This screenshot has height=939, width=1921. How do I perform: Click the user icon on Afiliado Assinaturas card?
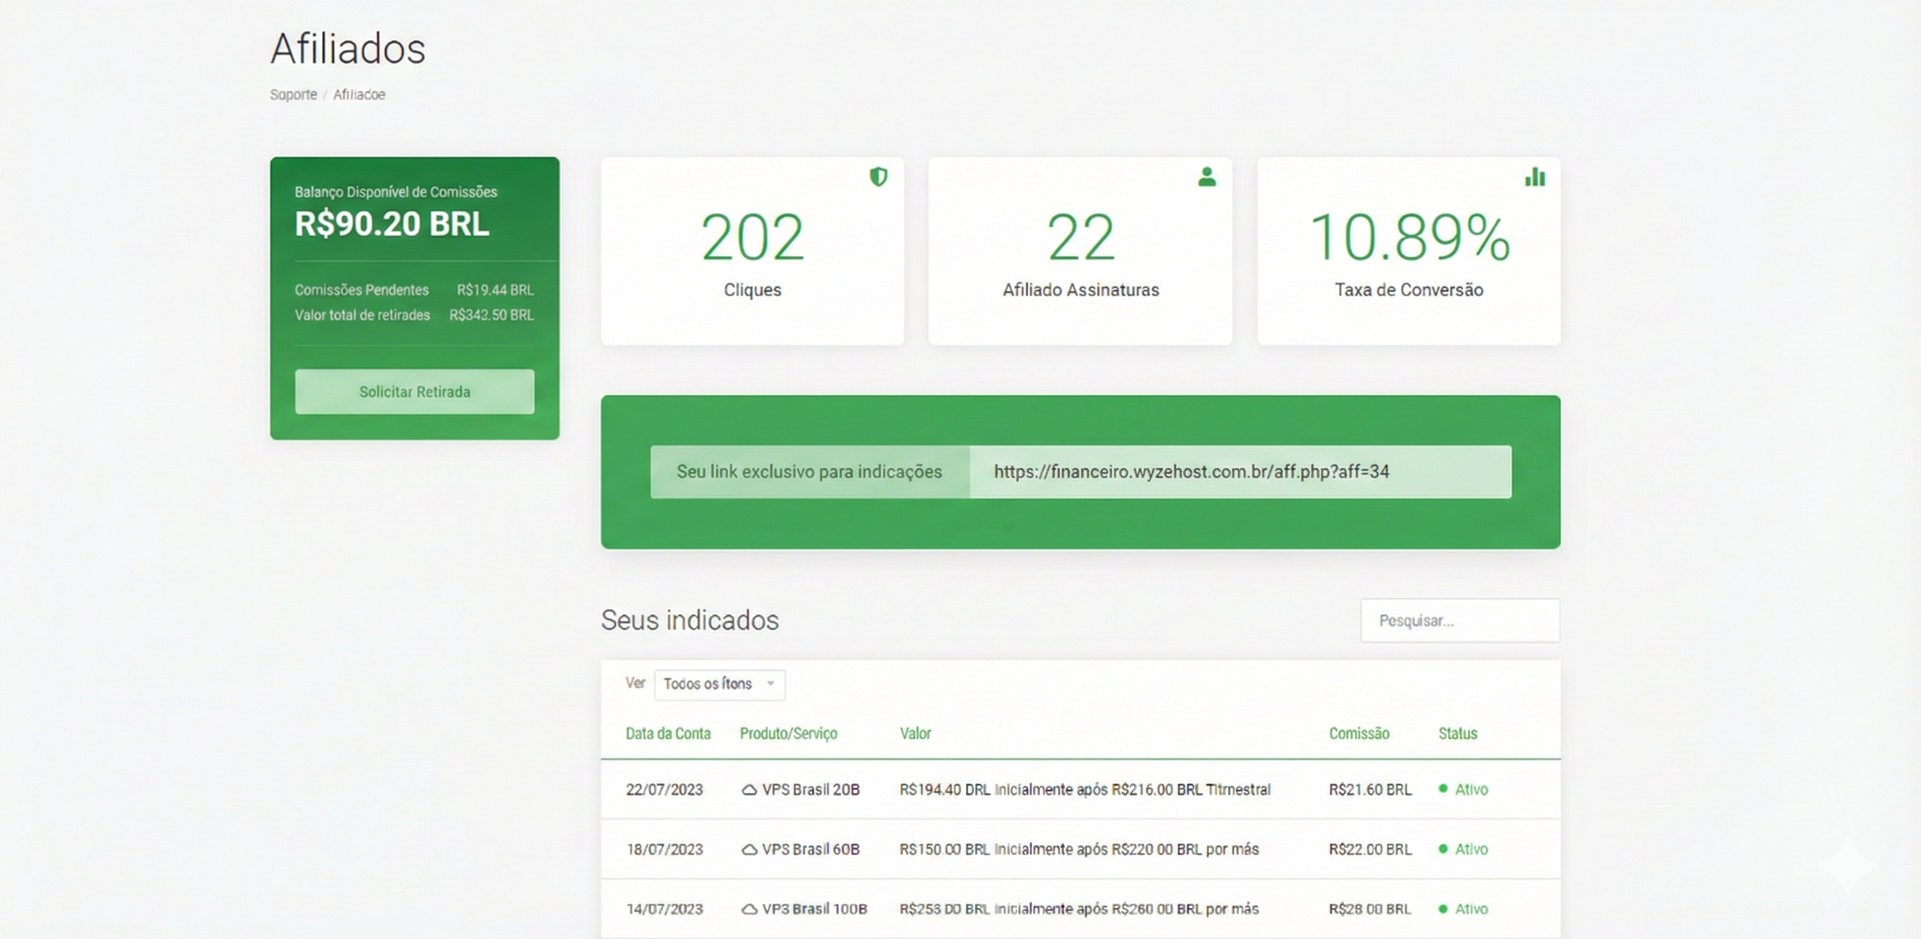pyautogui.click(x=1206, y=177)
